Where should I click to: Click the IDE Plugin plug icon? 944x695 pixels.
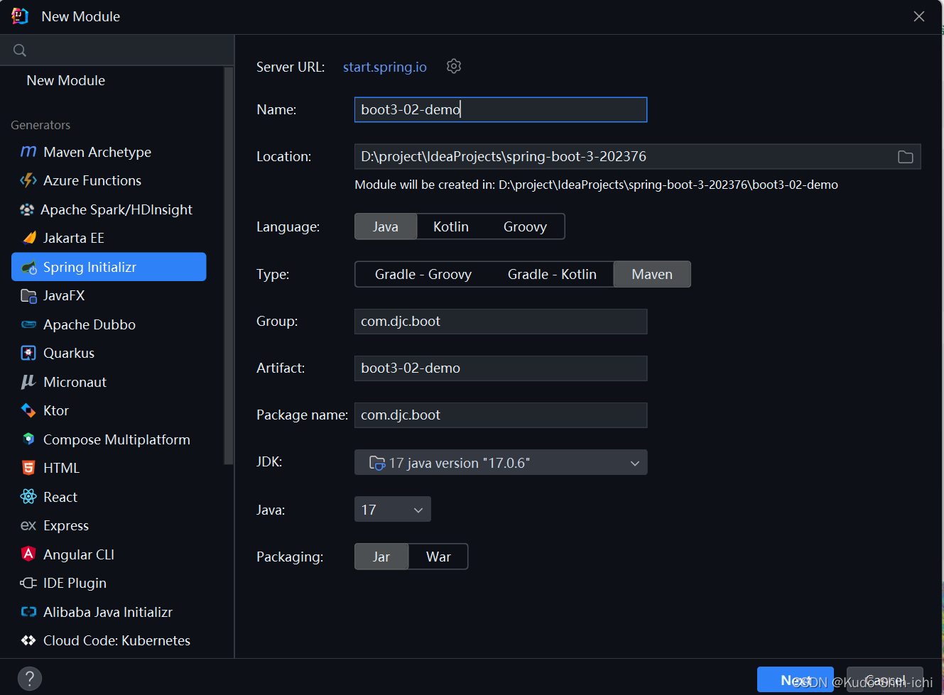click(x=28, y=583)
